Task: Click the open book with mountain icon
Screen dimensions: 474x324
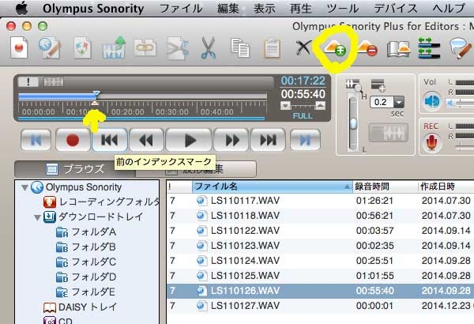Action: coord(399,48)
